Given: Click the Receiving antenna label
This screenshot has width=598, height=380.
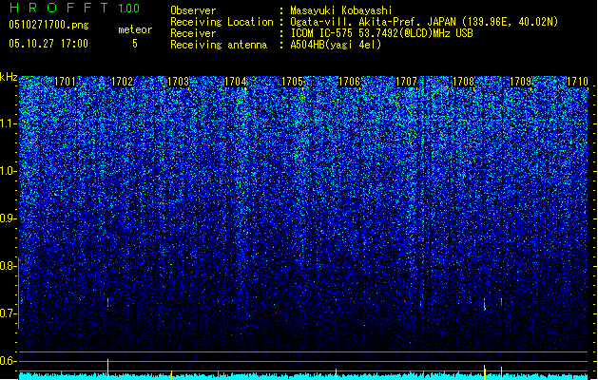Looking at the screenshot, I should [219, 45].
